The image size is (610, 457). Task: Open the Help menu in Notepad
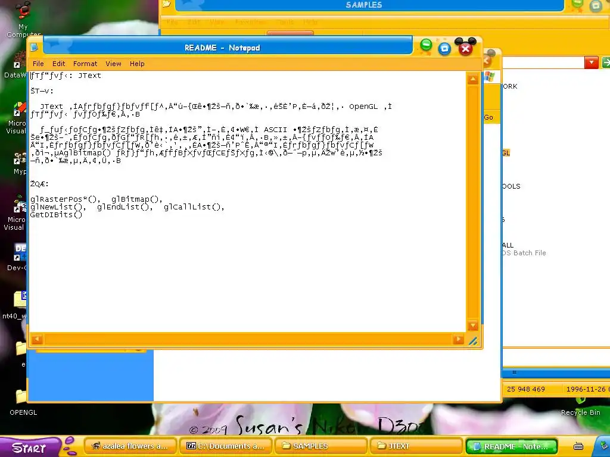tap(137, 64)
